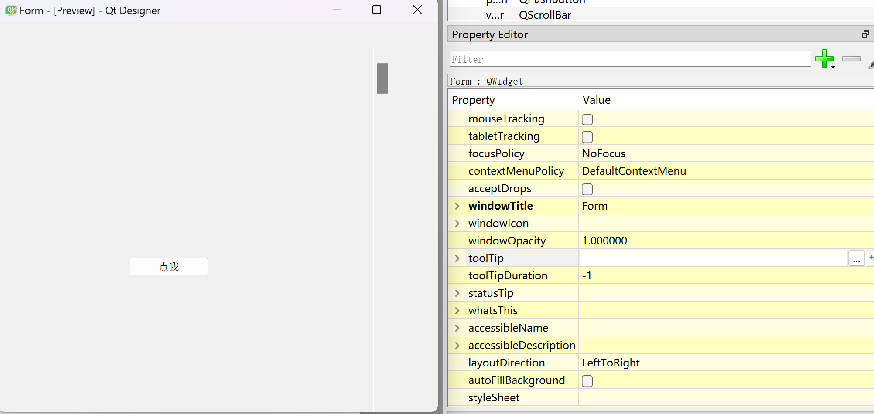Expand the accessibleDescription property
Viewport: 874px width, 414px height.
pyautogui.click(x=457, y=346)
